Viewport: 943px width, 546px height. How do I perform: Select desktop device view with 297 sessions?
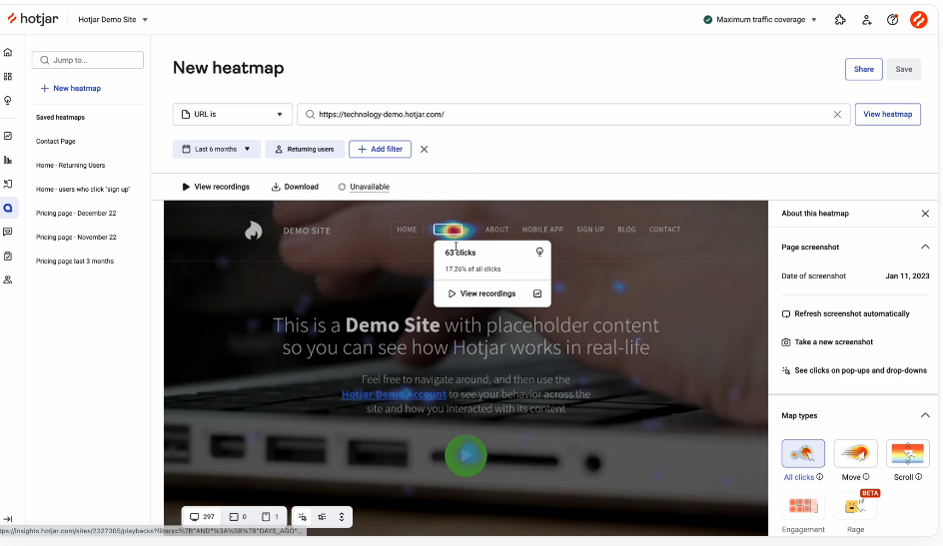pyautogui.click(x=202, y=517)
